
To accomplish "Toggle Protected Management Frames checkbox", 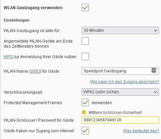I will pos(85,102).
